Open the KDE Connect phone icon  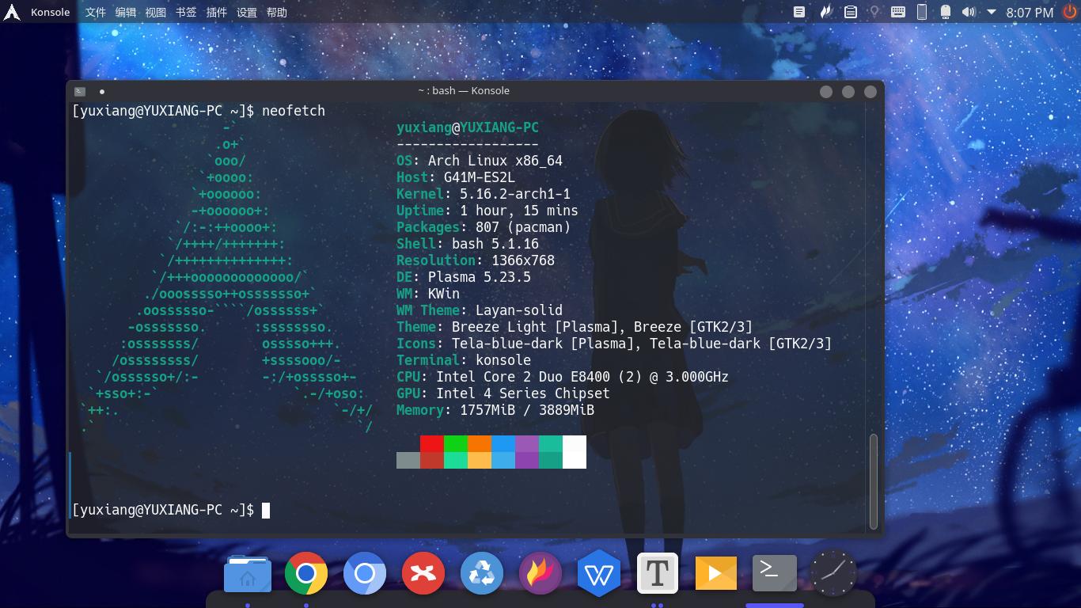(x=922, y=12)
